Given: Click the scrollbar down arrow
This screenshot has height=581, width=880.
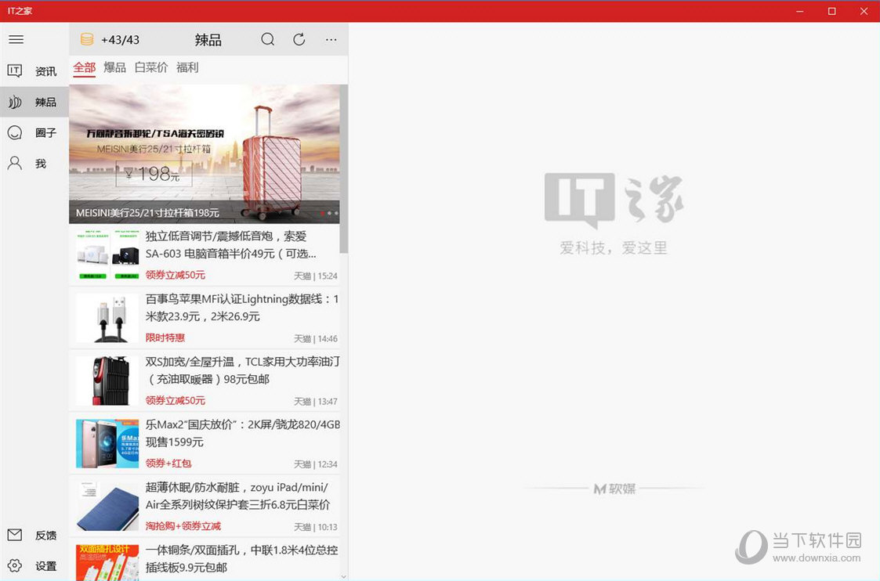Looking at the screenshot, I should pyautogui.click(x=343, y=576).
